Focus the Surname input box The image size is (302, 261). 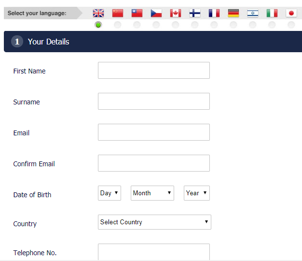tap(154, 101)
